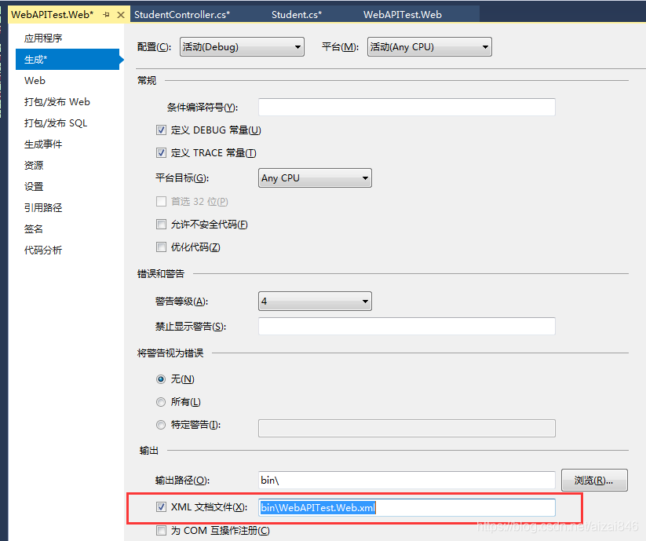The image size is (646, 541).
Task: Enable 允许不安全代码 checkbox
Action: point(161,224)
